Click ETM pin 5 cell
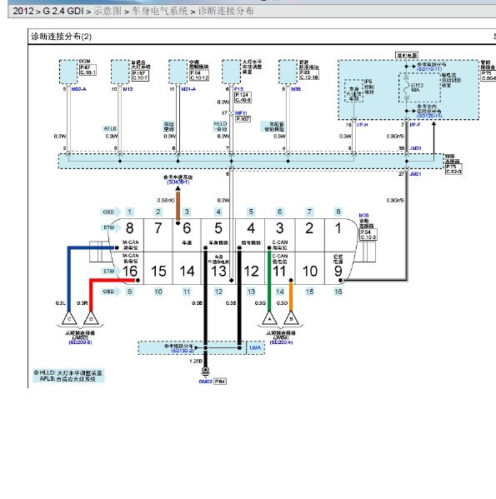The height and width of the screenshot is (499, 496). point(218,235)
